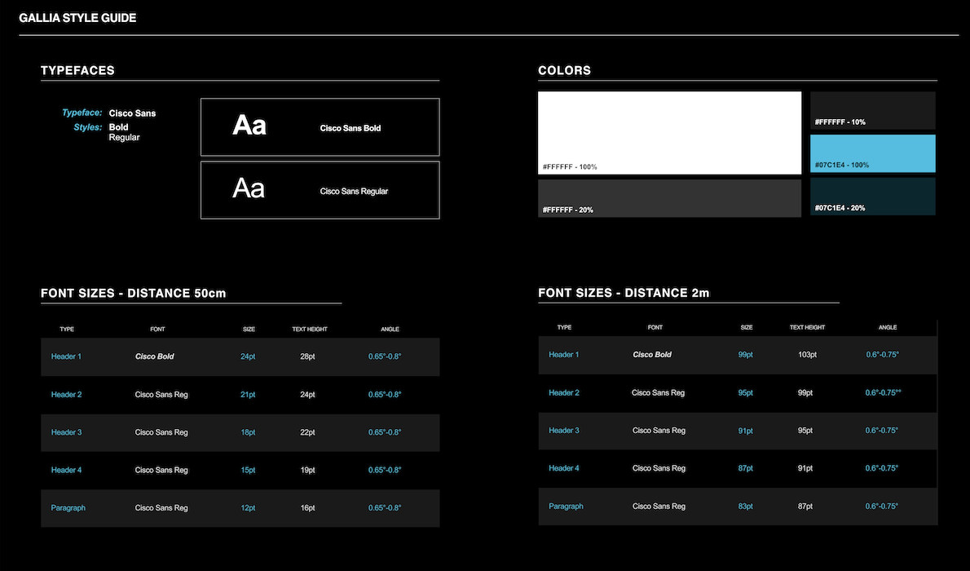Click the Cisco Sans Regular typeface sample box
Viewport: 970px width, 571px height.
[320, 190]
